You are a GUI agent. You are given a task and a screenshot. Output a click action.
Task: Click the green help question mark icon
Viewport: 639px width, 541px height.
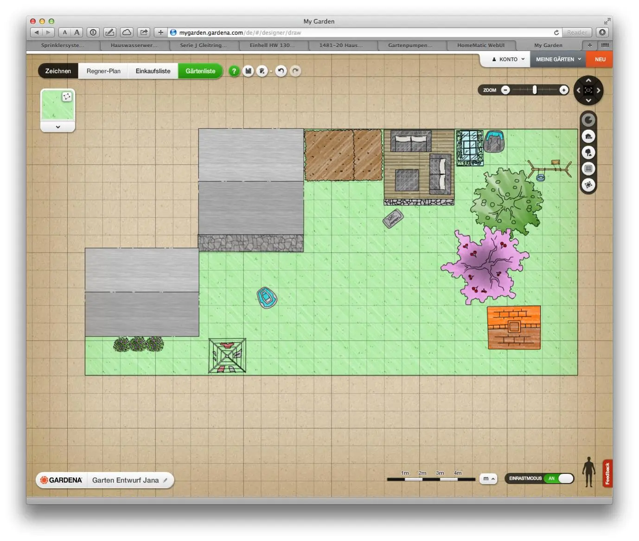(234, 71)
